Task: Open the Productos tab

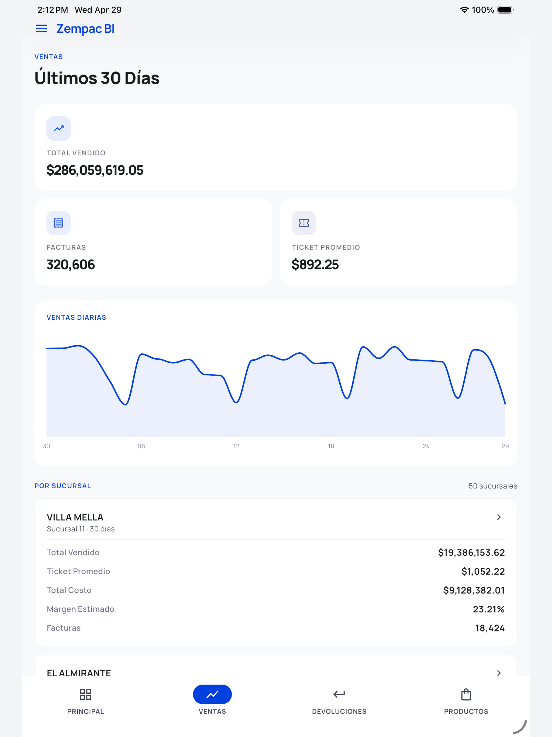Action: 466,702
